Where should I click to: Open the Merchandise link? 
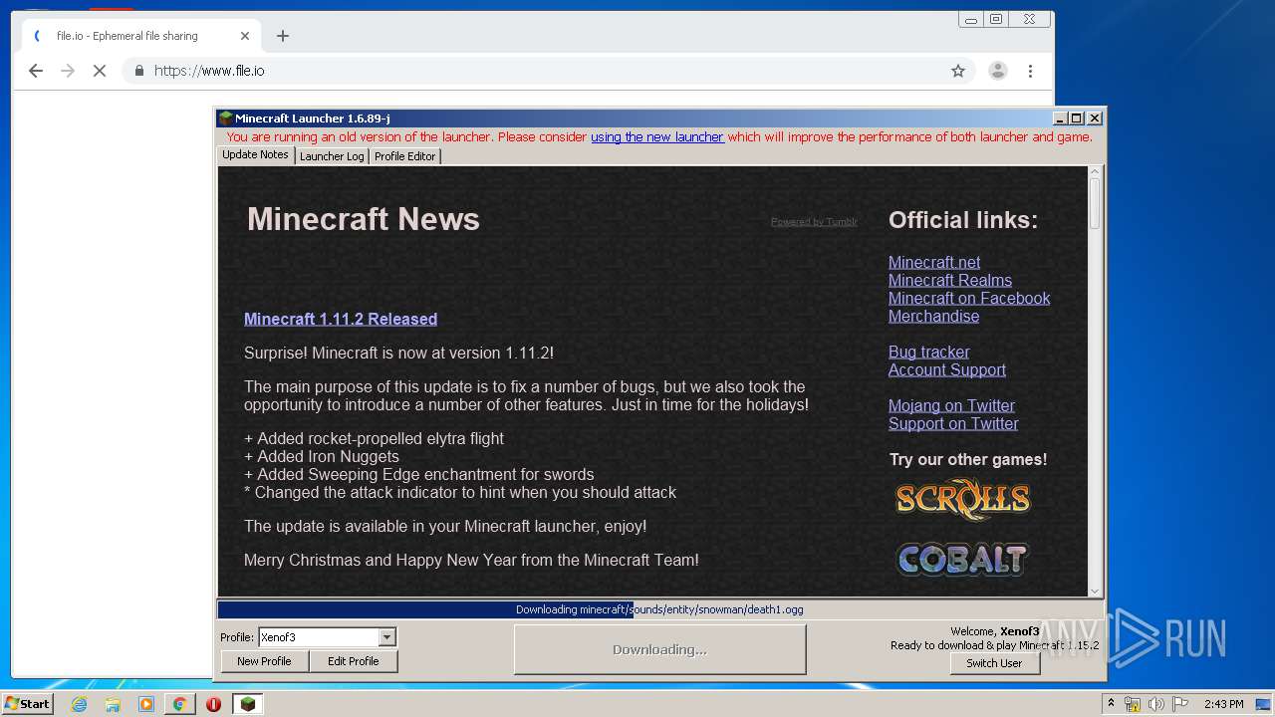(933, 316)
